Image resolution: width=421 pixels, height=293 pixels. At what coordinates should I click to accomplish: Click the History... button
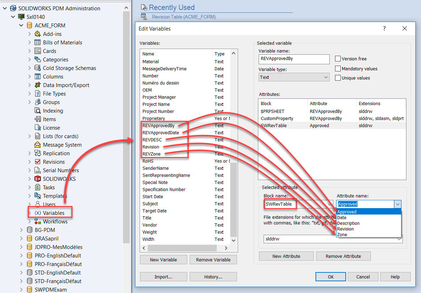(213, 277)
